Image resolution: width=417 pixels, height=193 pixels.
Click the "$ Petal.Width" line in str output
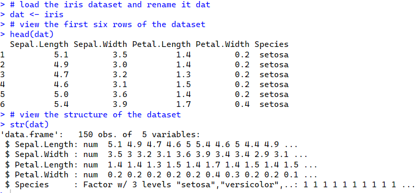click(161, 175)
